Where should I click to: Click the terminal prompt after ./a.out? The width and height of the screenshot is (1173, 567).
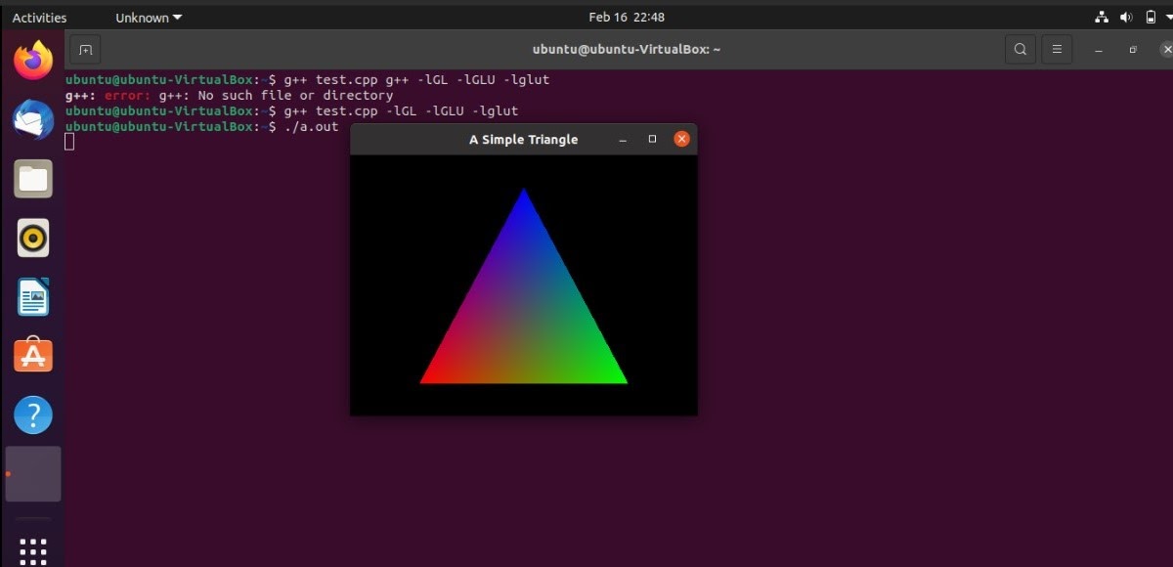coord(68,141)
